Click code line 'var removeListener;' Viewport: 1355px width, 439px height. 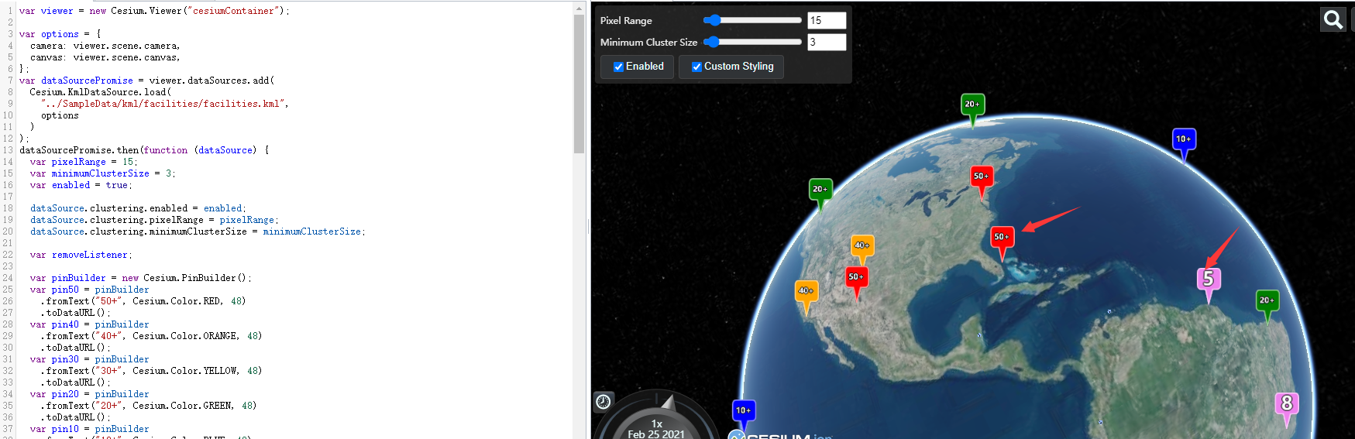(81, 255)
